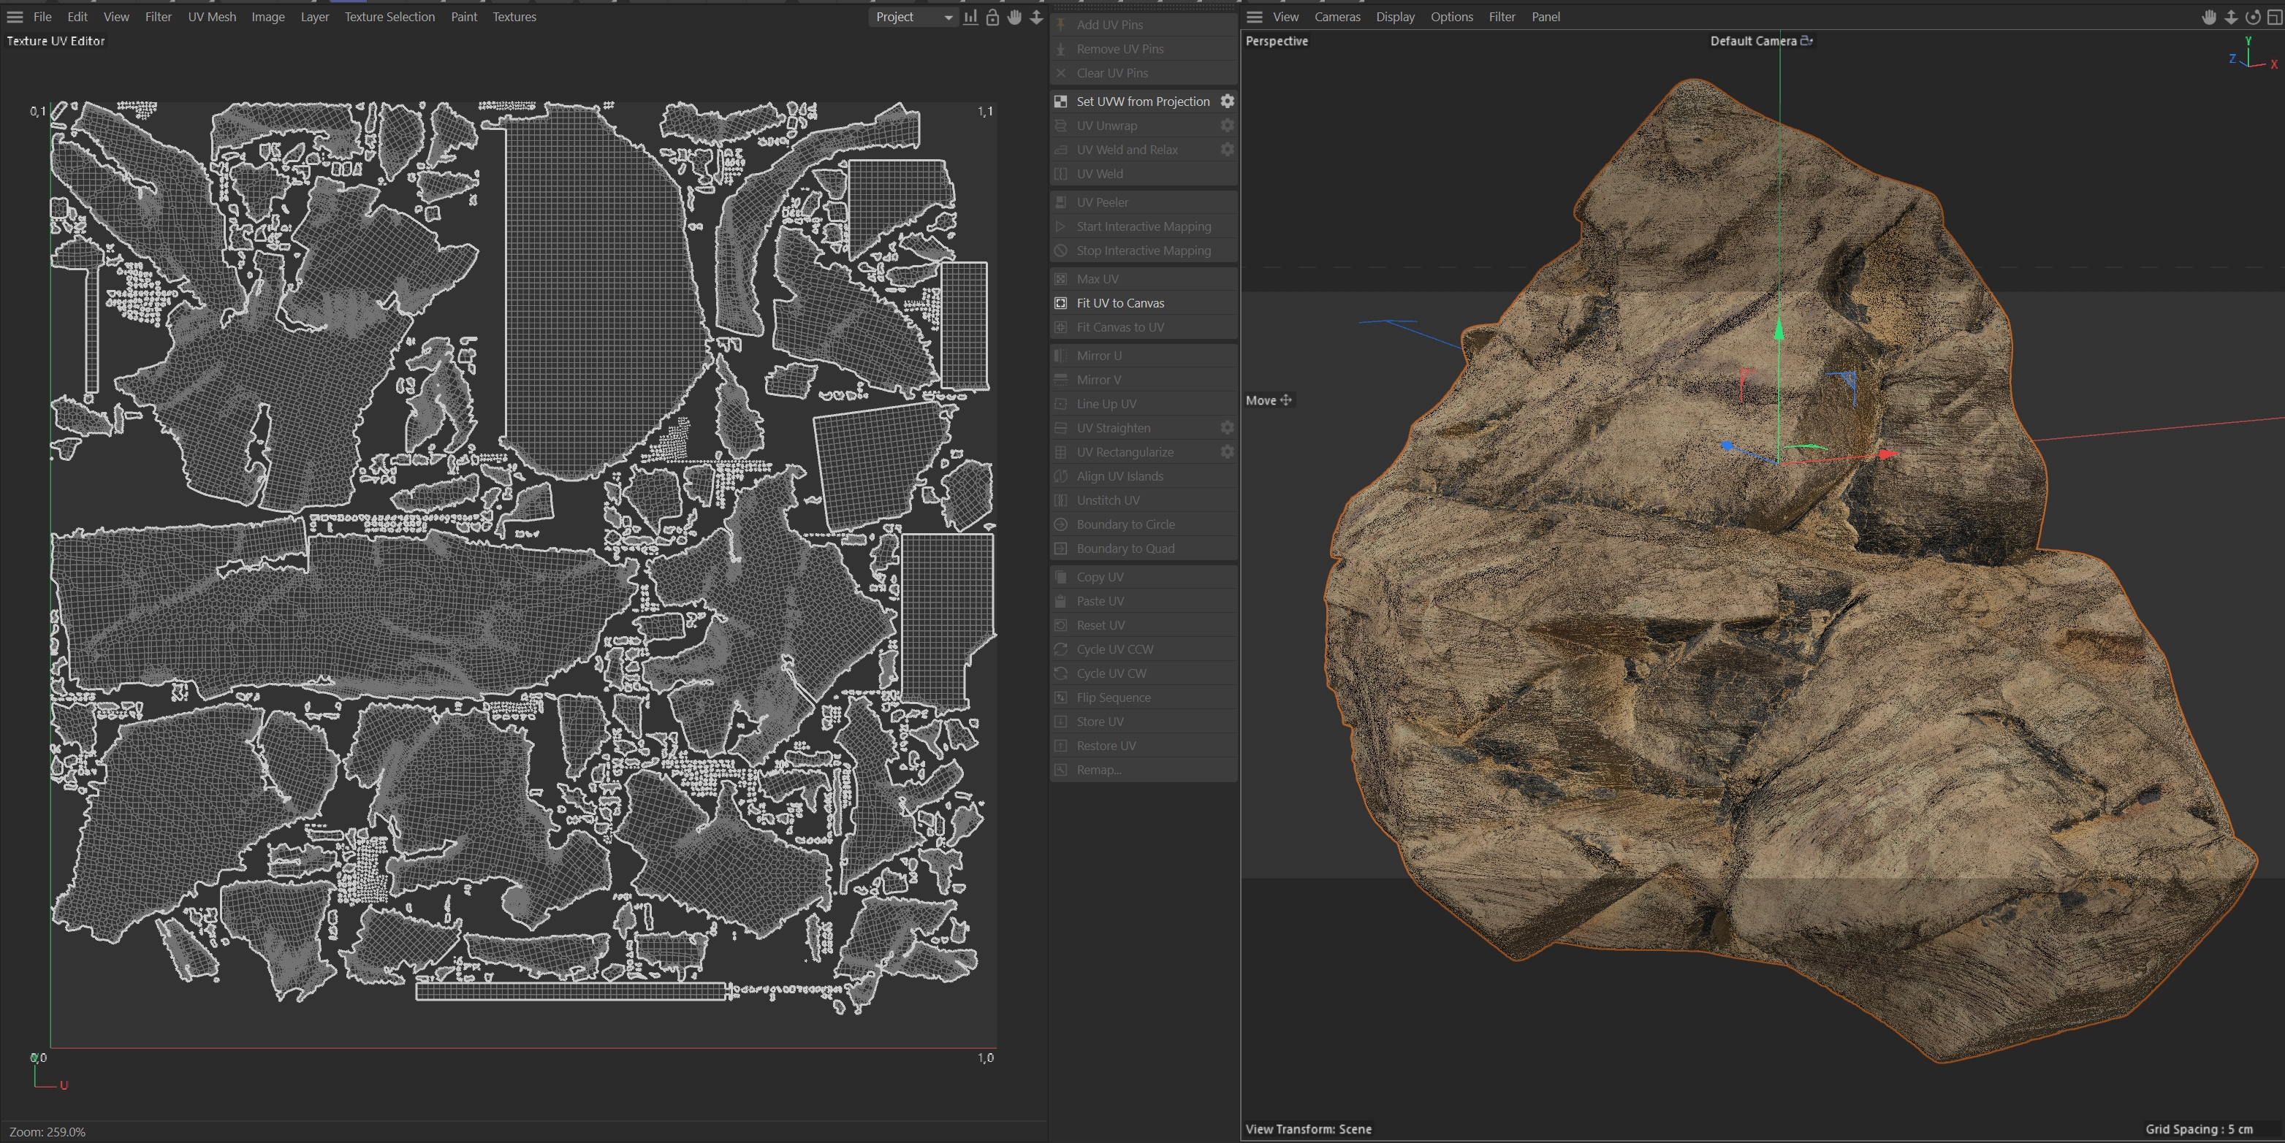The height and width of the screenshot is (1143, 2285).
Task: Open Set UVW from Projection settings gear
Action: pos(1227,101)
